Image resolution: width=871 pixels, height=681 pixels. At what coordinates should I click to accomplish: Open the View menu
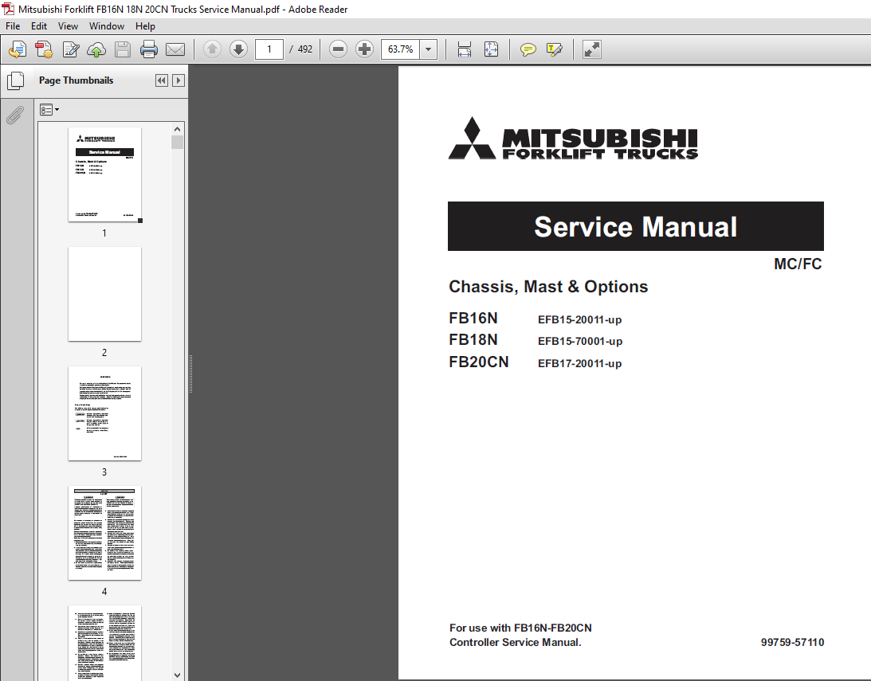68,26
